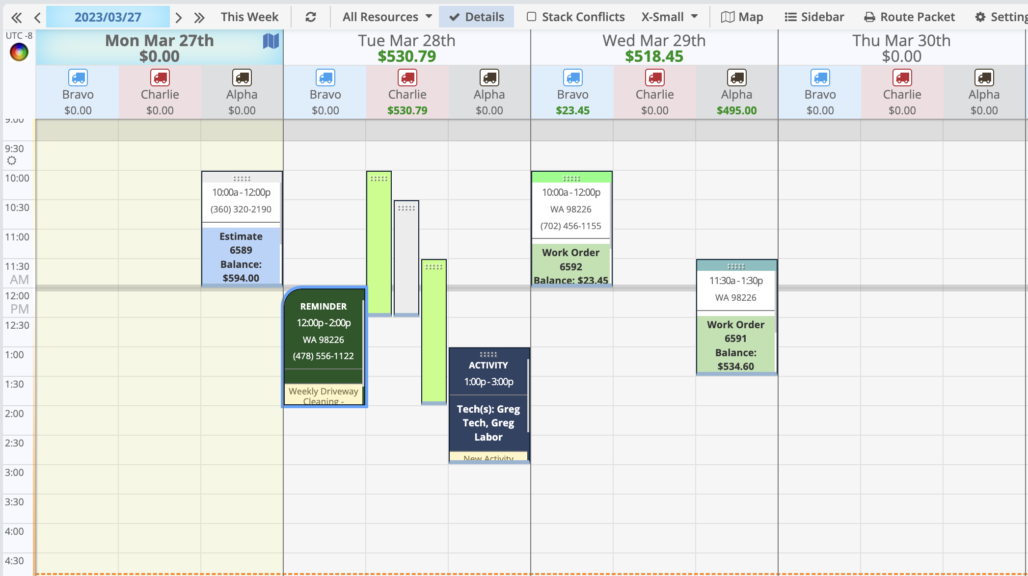Click the Alpha truck icon on Wednesday
The width and height of the screenshot is (1028, 576).
(x=736, y=78)
